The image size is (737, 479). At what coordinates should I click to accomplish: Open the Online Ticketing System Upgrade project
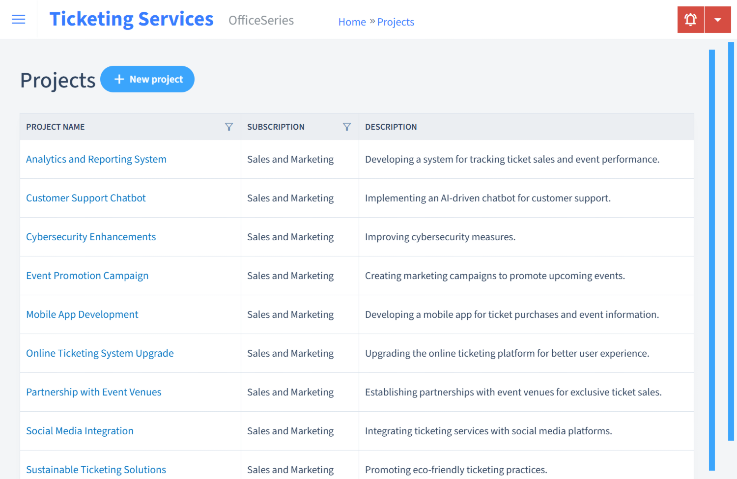pyautogui.click(x=100, y=353)
